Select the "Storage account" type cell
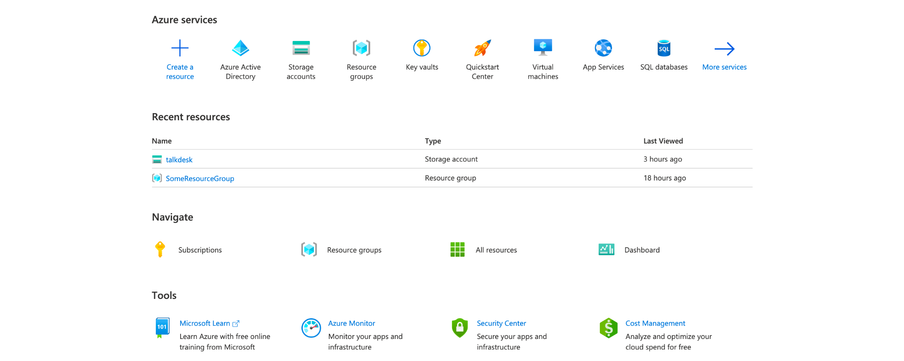904x361 pixels. click(x=451, y=159)
